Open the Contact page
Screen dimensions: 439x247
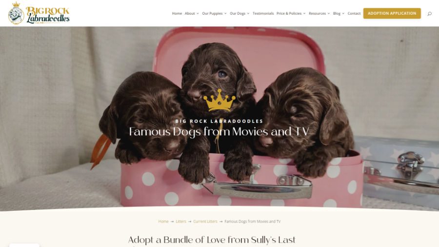354,14
